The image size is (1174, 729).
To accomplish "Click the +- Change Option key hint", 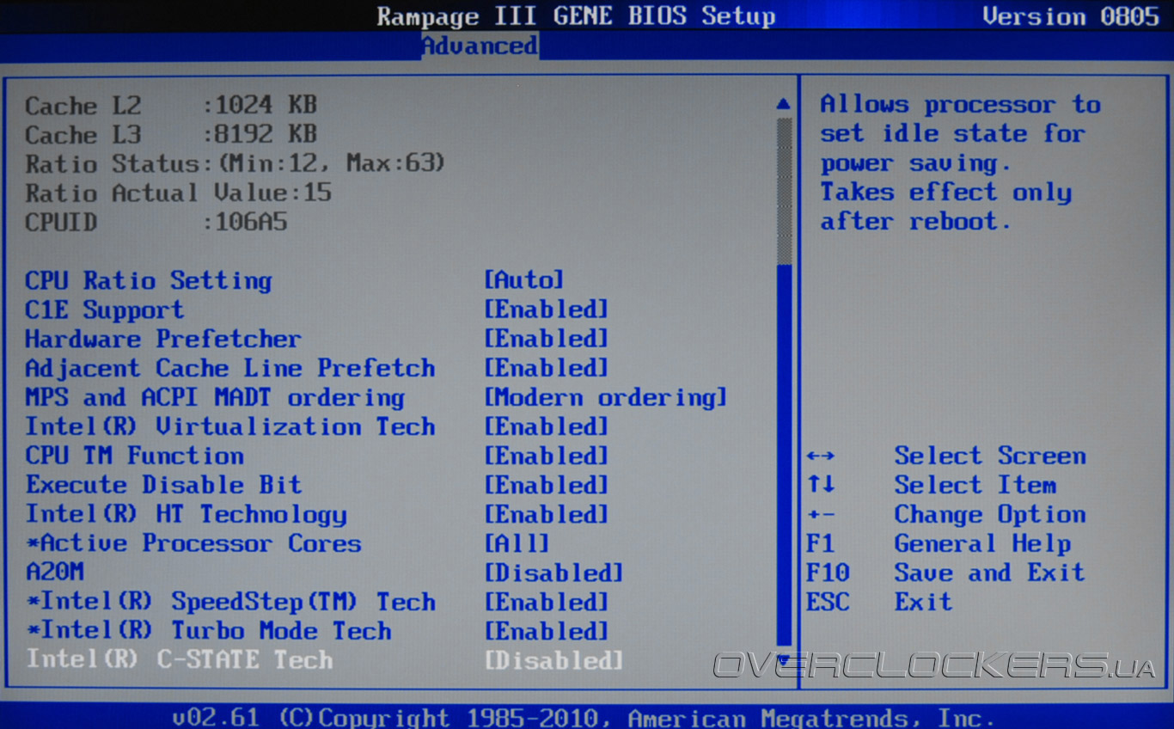I will 946,514.
